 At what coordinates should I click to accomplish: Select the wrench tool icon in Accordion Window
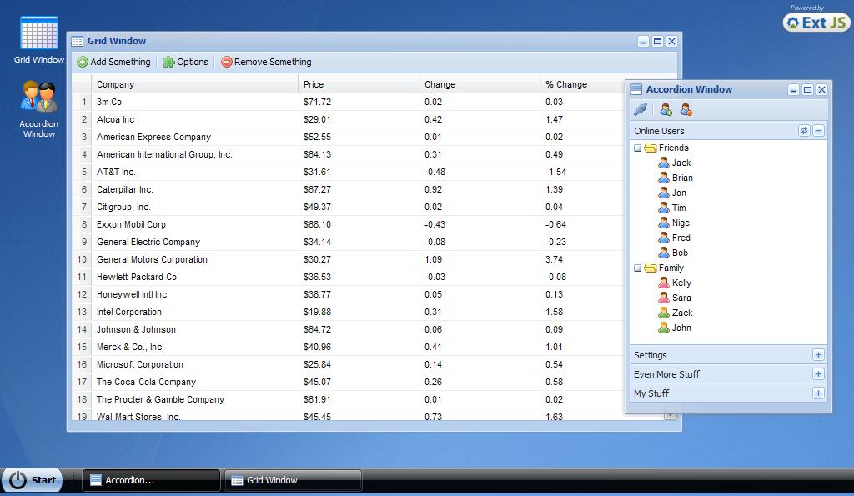click(641, 108)
